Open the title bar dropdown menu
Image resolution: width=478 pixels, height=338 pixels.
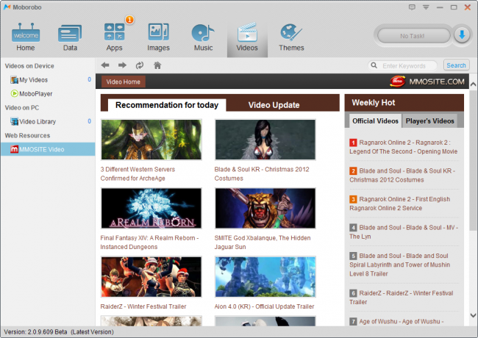point(426,7)
